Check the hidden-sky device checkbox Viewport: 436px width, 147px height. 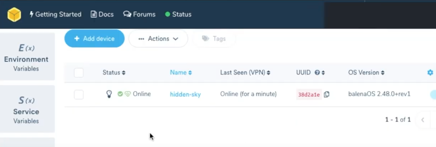pyautogui.click(x=79, y=94)
